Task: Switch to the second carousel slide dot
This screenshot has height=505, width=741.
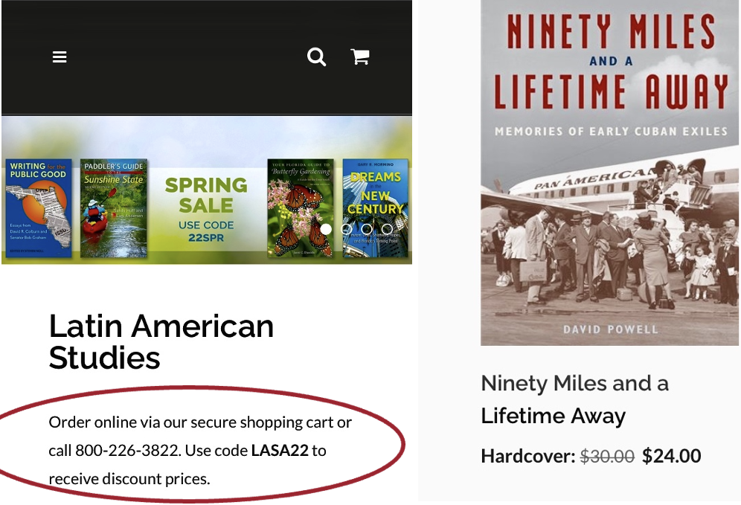Action: tap(346, 229)
